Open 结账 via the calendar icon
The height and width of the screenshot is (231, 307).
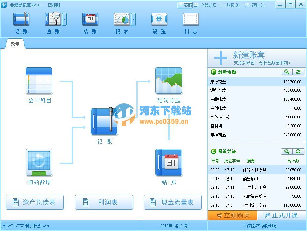pyautogui.click(x=169, y=162)
